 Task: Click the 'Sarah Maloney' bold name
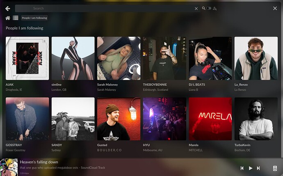point(107,85)
